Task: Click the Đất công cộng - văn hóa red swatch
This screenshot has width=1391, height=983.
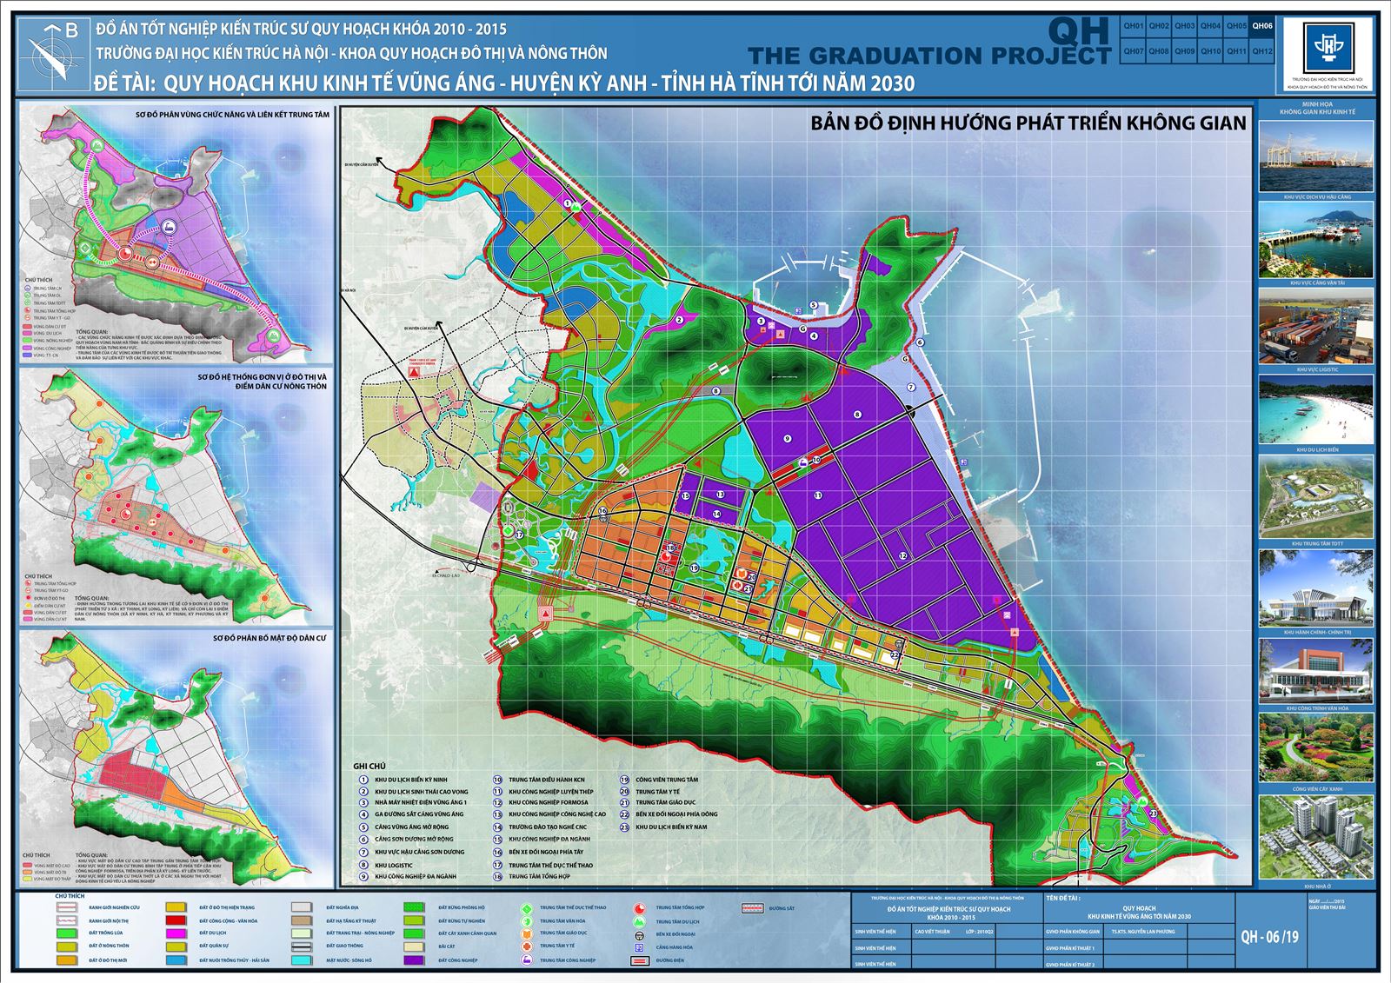Action: pos(177,920)
